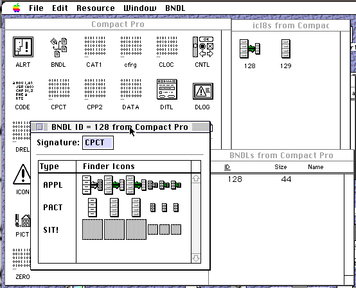Open the BNDL menu in menu bar
Viewport: 356px width, 288px height.
pos(175,8)
